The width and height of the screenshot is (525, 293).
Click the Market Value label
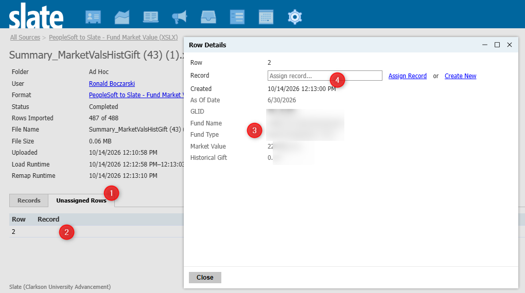tap(208, 146)
